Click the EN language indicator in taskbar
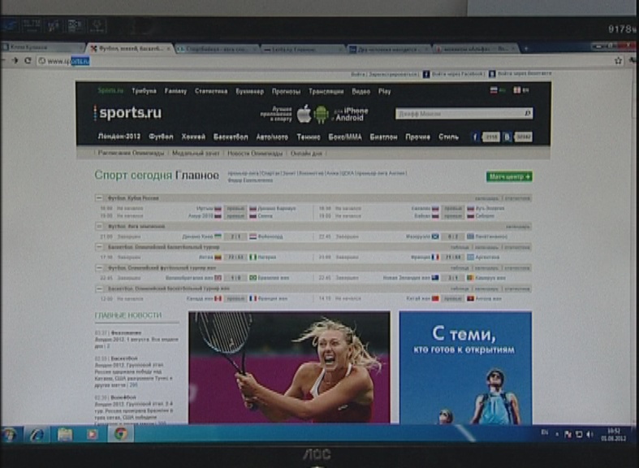The image size is (639, 468). [545, 432]
